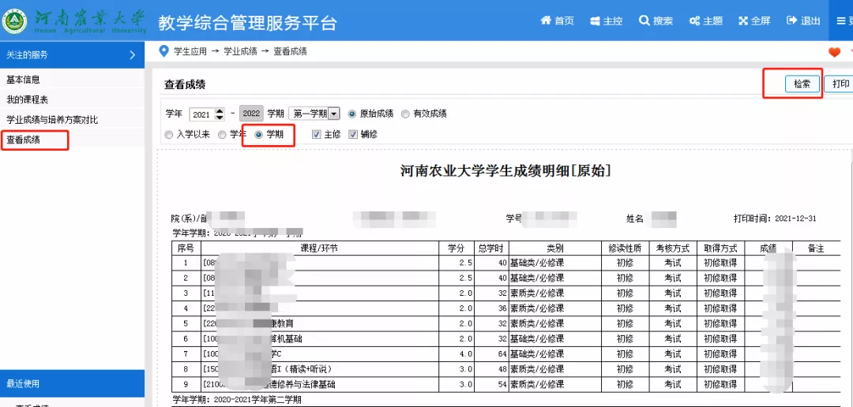Increase the 学年 year with up arrow
Viewport: 853px width, 407px height.
220,111
